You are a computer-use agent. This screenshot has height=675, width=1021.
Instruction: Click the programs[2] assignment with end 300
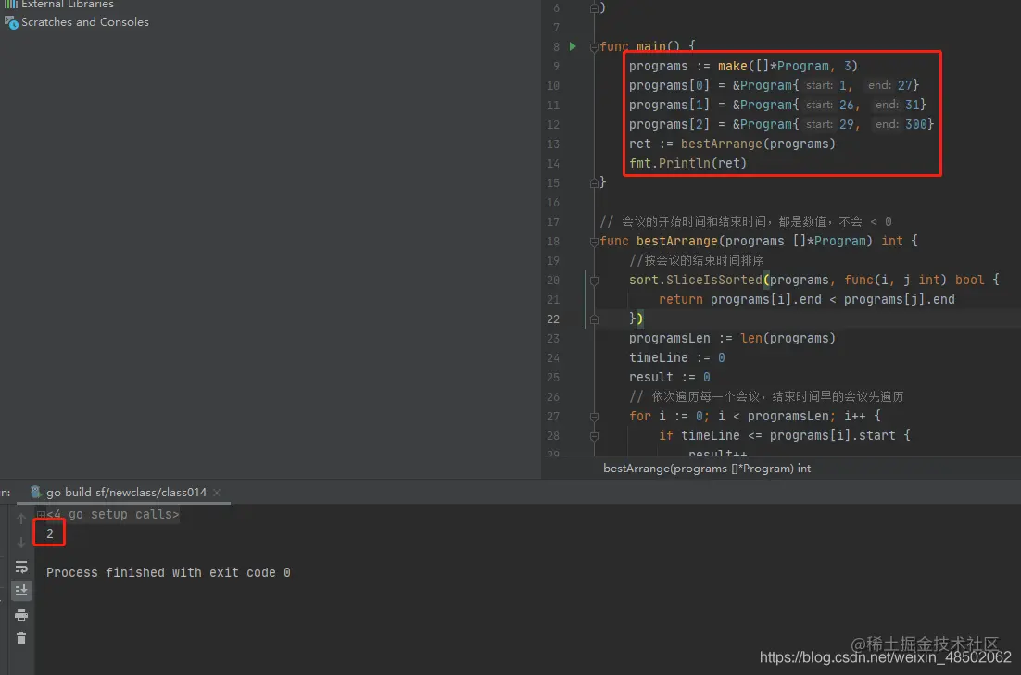(781, 124)
